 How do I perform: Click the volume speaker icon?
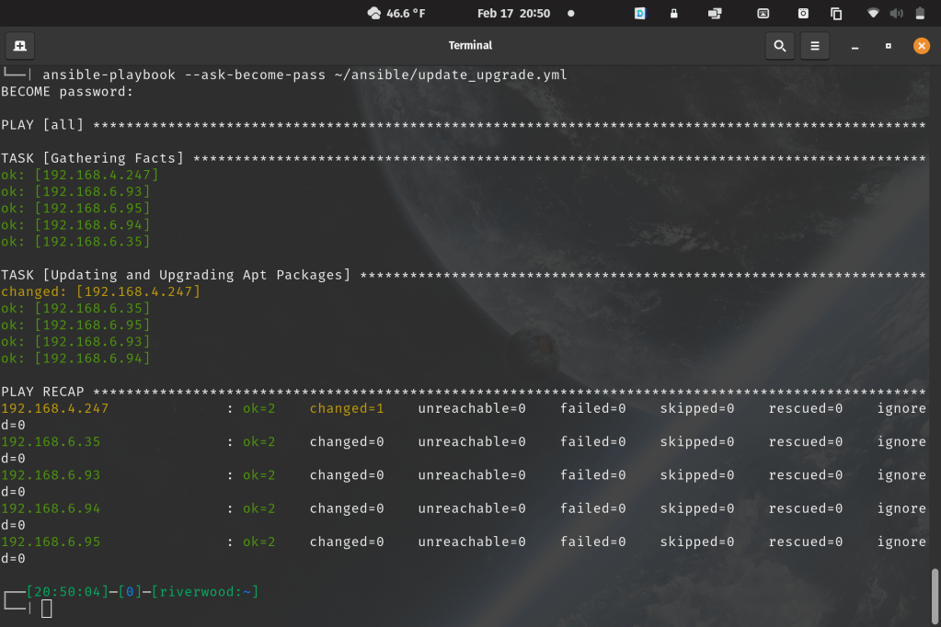click(895, 13)
